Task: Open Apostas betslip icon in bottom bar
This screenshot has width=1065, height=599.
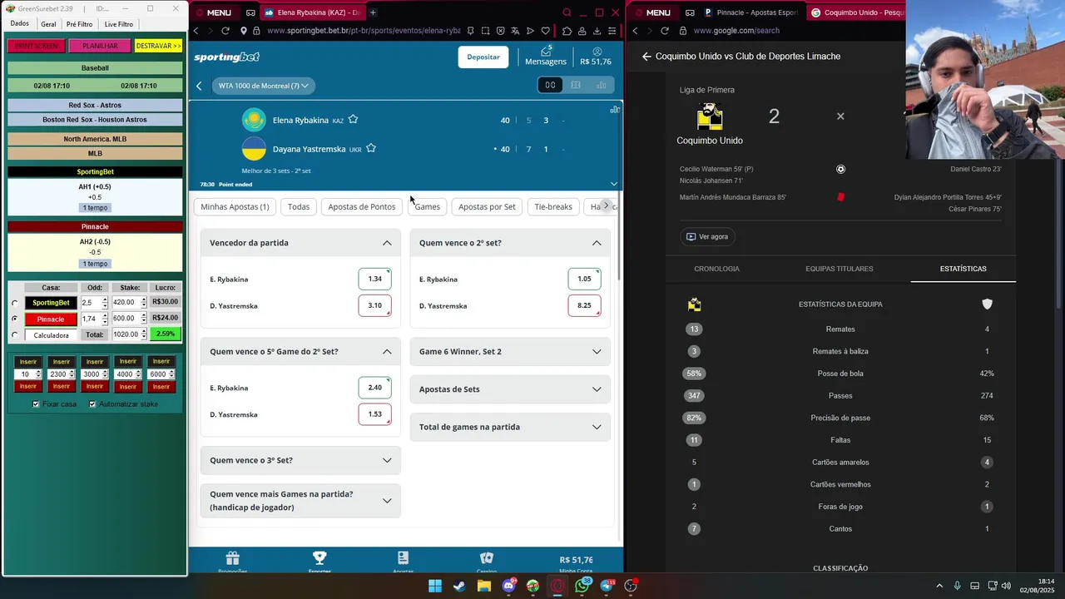Action: (403, 557)
